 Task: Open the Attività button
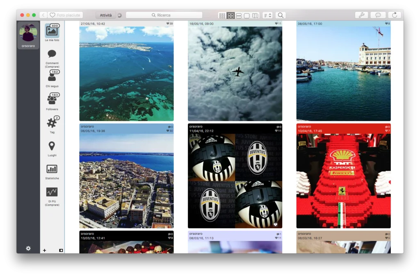(x=106, y=15)
